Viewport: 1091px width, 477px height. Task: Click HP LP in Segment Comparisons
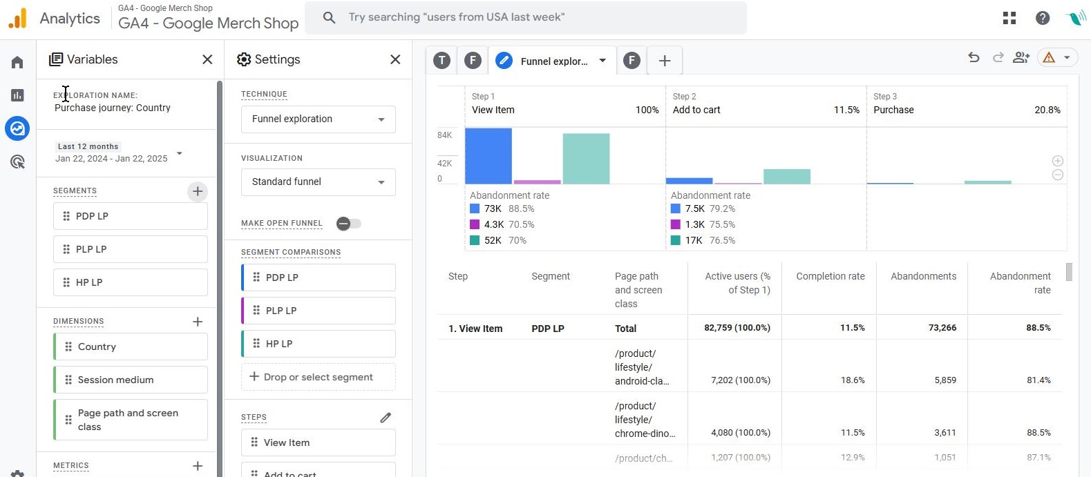point(319,344)
